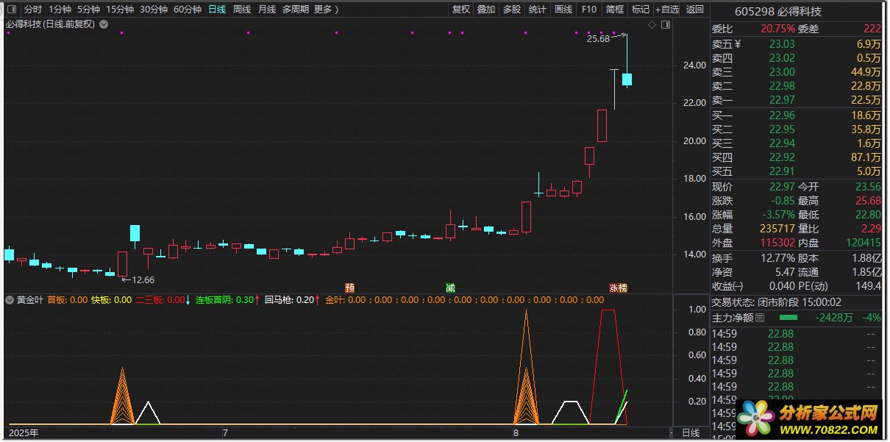This screenshot has width=890, height=442.
Task: Click the 现价 value 22.97
Action: (782, 187)
